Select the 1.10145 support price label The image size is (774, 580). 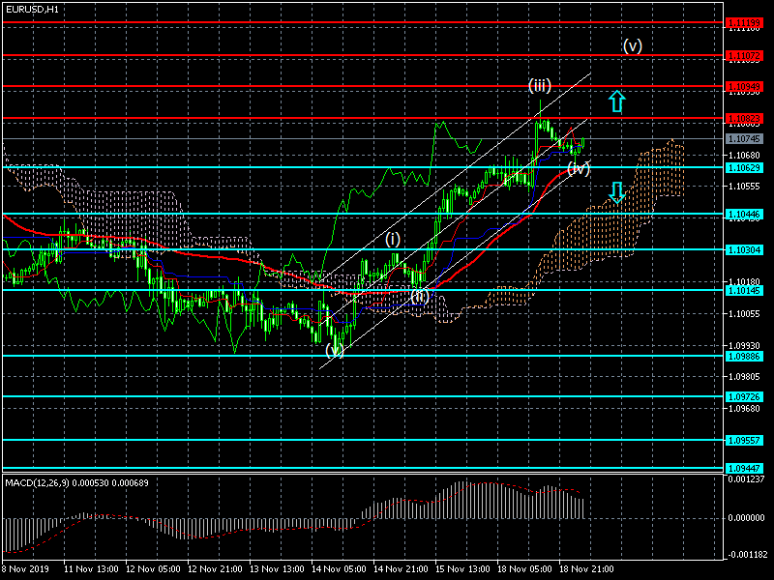[x=744, y=291]
